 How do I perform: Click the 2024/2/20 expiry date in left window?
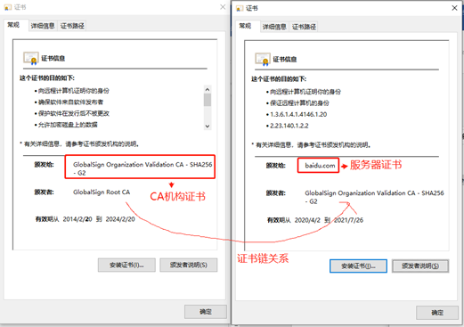[x=120, y=219]
